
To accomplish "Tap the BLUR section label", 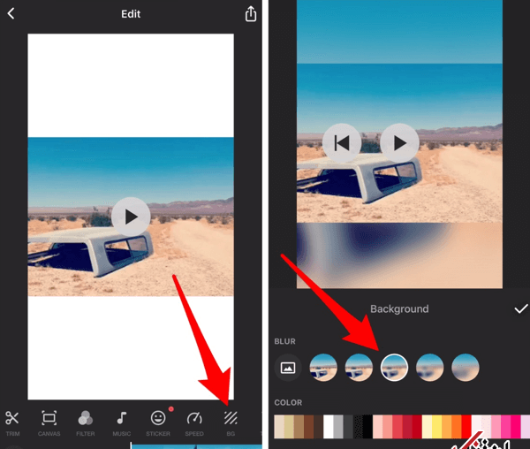I will (x=285, y=341).
